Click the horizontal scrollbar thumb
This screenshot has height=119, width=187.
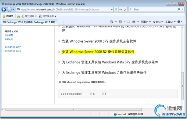[x=74, y=110]
